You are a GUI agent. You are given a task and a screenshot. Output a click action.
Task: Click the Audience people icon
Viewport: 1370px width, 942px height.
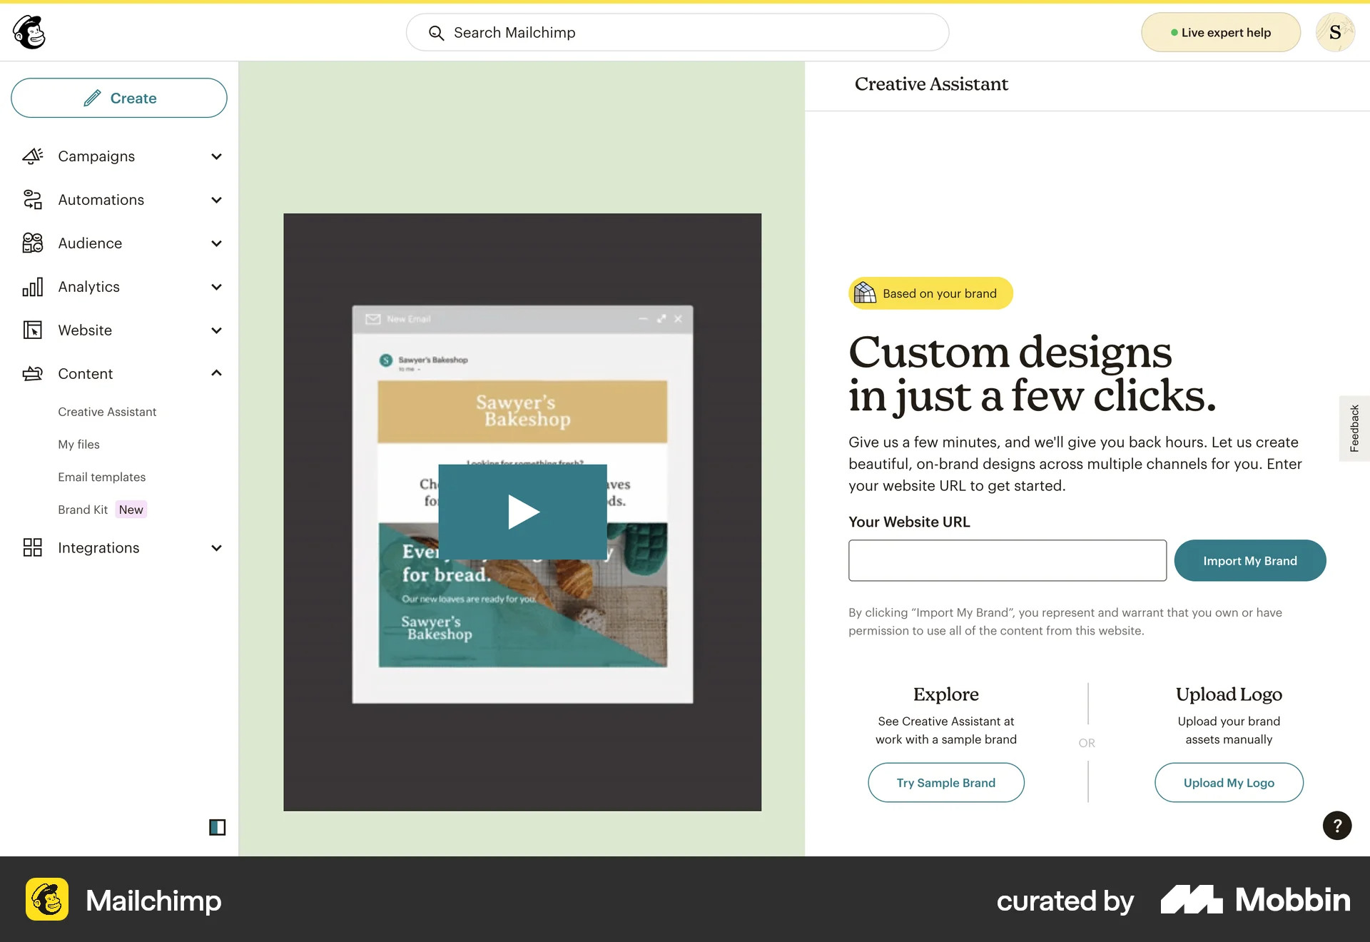[33, 243]
